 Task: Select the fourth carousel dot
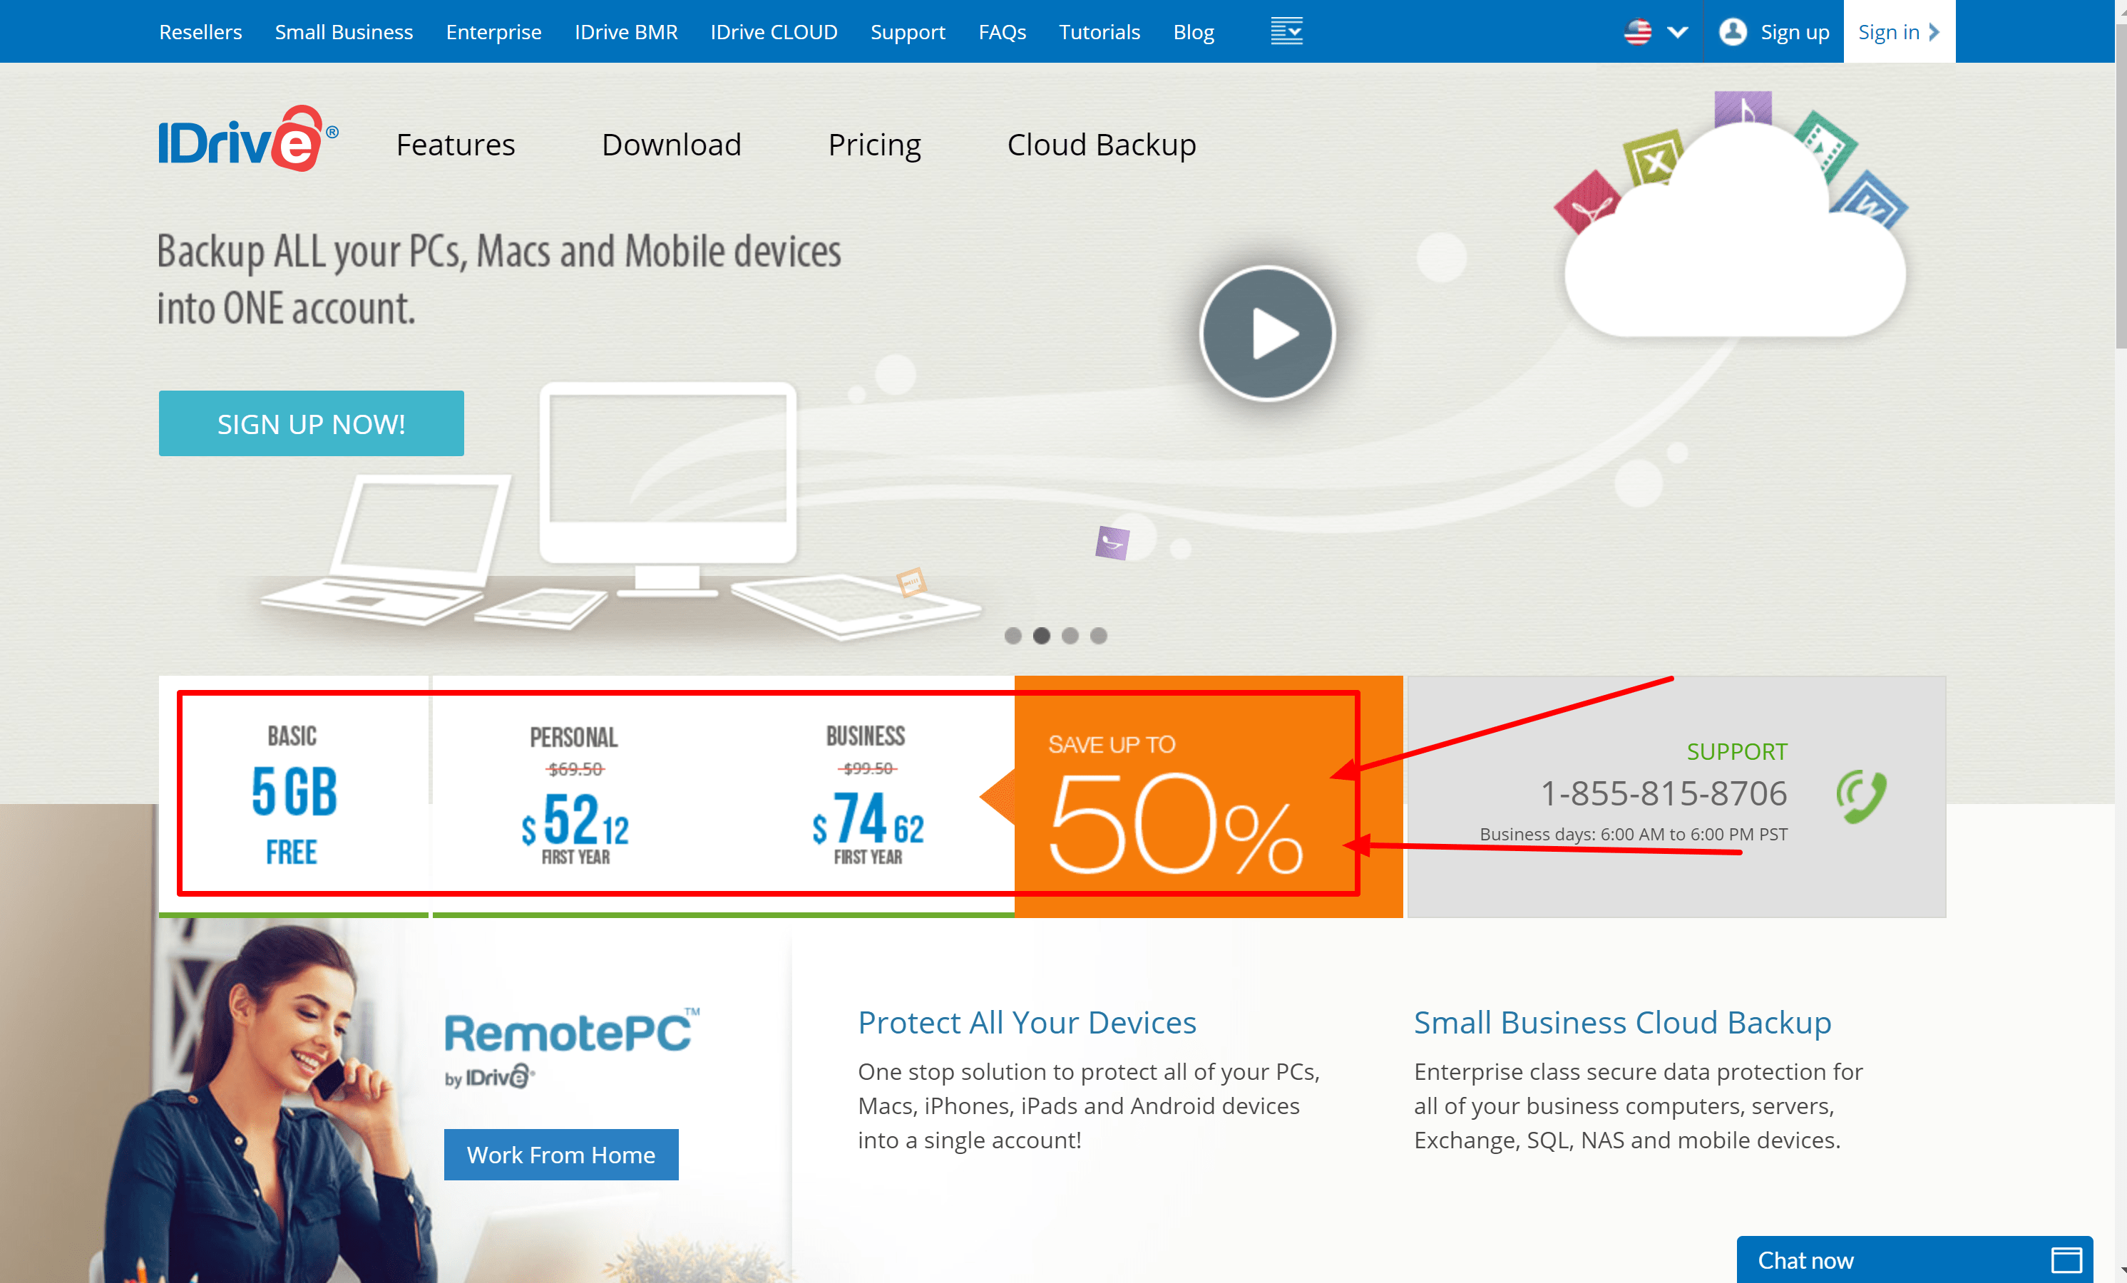click(x=1098, y=636)
